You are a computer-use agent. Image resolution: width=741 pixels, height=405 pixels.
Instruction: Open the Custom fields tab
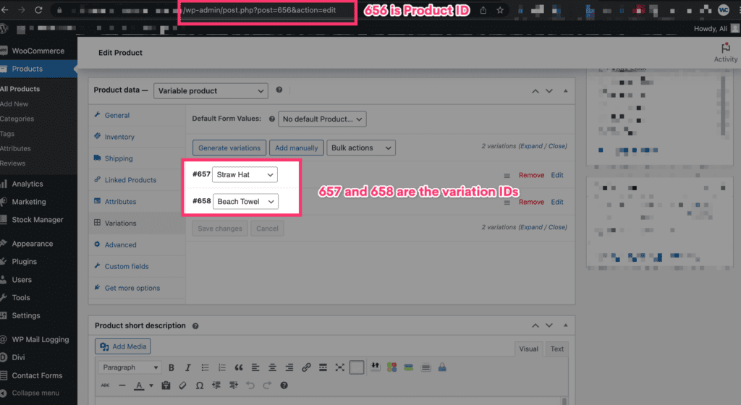click(137, 266)
